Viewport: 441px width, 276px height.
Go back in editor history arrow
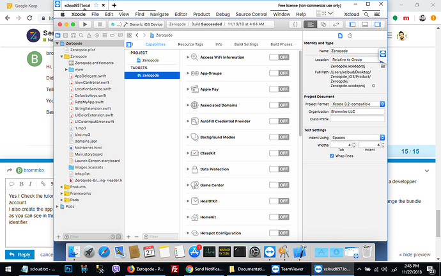(137, 35)
